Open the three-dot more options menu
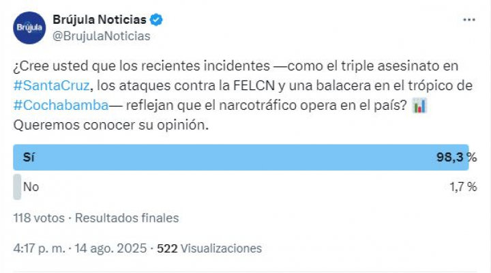491x273 pixels. (469, 20)
